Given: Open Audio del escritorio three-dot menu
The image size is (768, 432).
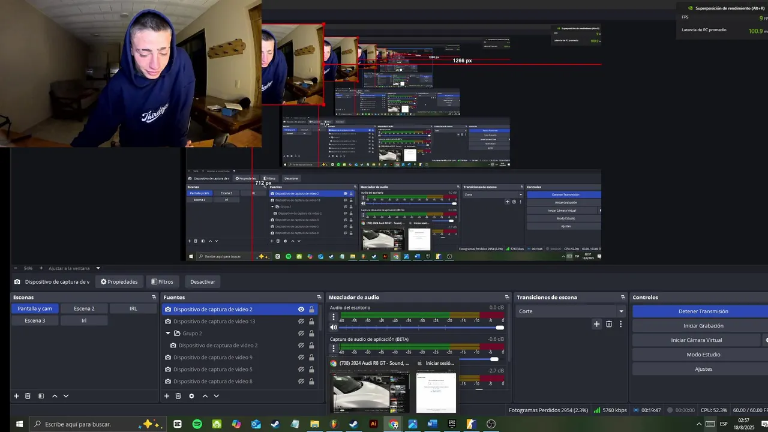Looking at the screenshot, I should click(334, 317).
